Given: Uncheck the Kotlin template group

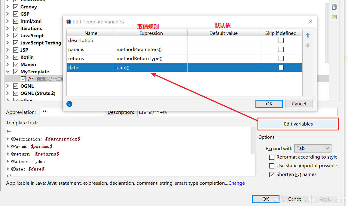Looking at the screenshot, I should tap(16, 57).
